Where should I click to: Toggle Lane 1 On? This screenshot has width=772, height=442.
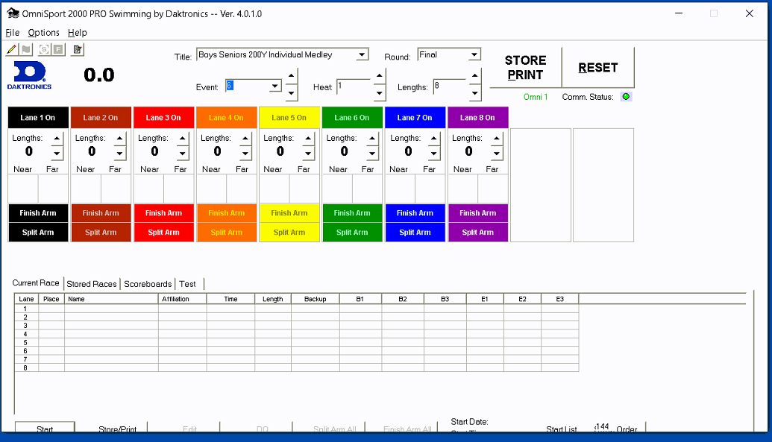[38, 118]
